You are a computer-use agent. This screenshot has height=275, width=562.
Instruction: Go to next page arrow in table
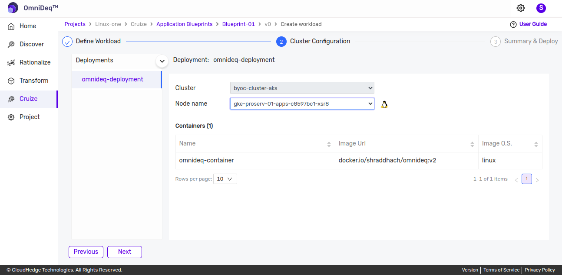tap(537, 180)
